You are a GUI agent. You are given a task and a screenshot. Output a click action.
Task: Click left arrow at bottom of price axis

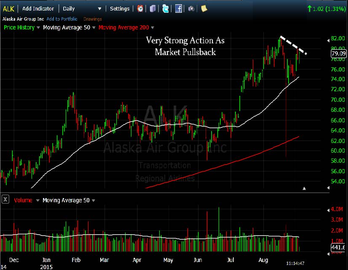(x=328, y=188)
